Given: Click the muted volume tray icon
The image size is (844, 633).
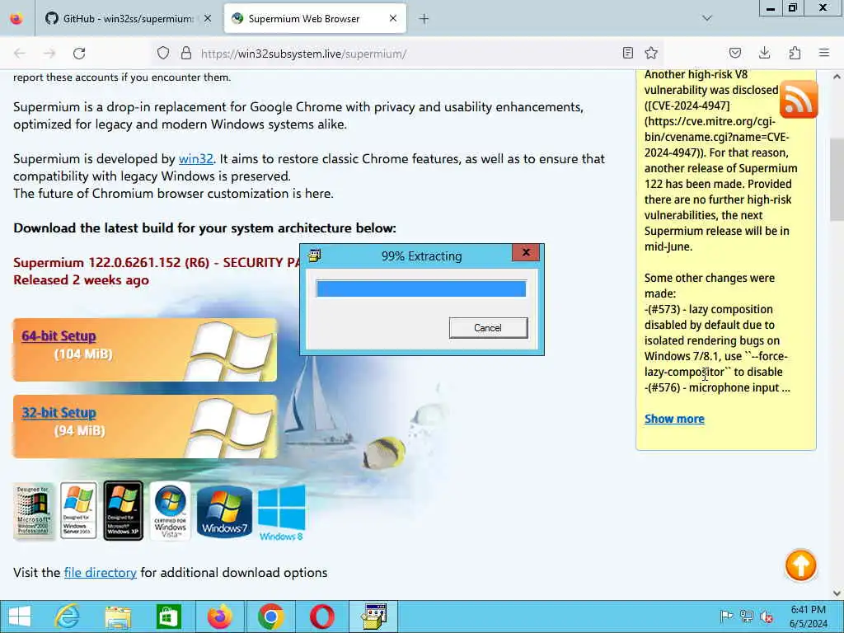Looking at the screenshot, I should coord(766,617).
